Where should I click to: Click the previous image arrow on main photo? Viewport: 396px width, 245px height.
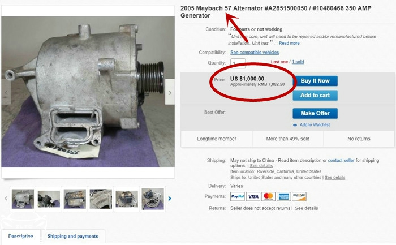click(6, 92)
